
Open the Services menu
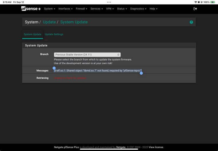click(97, 9)
